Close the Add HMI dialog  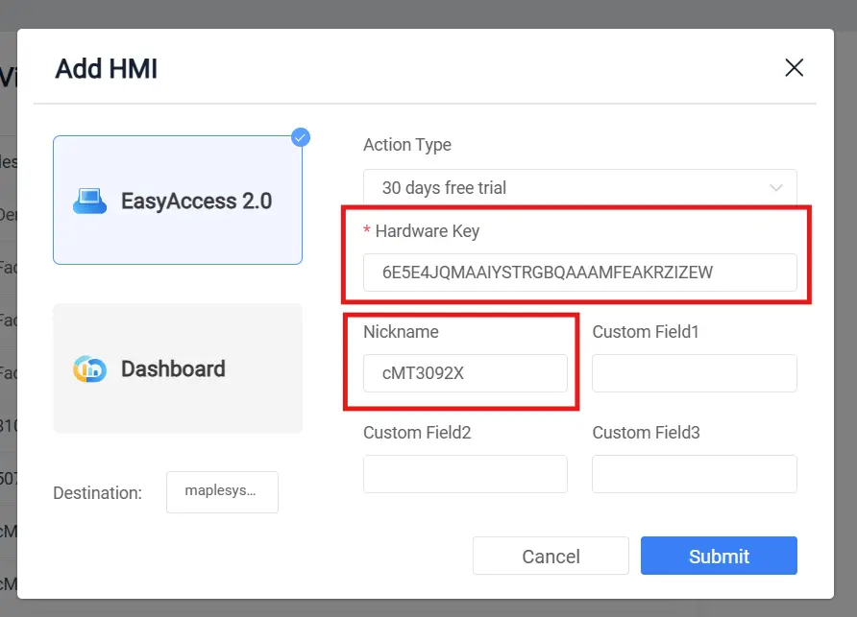tap(794, 67)
